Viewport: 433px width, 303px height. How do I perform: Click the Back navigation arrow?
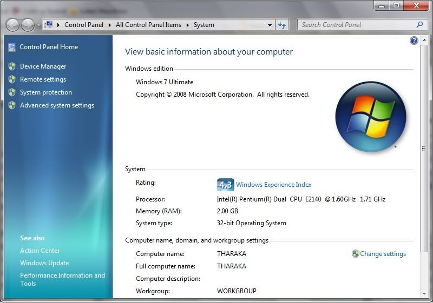pyautogui.click(x=12, y=25)
